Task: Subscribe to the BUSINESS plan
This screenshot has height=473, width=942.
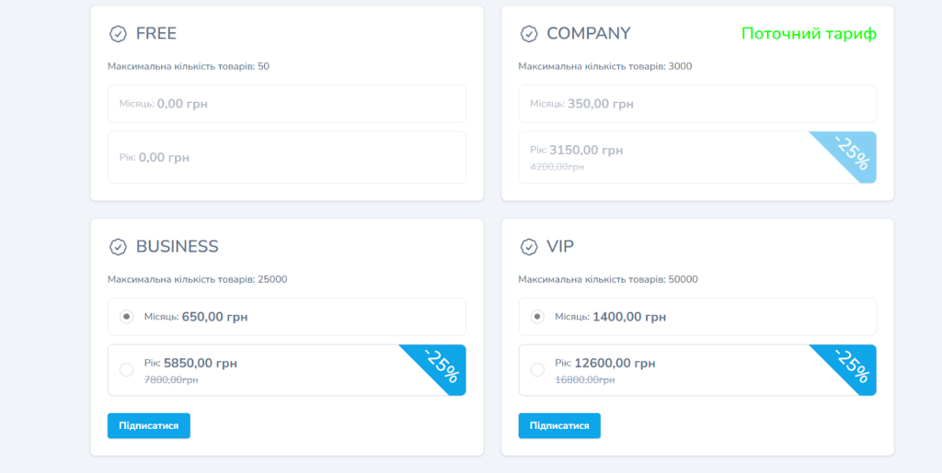Action: tap(148, 426)
